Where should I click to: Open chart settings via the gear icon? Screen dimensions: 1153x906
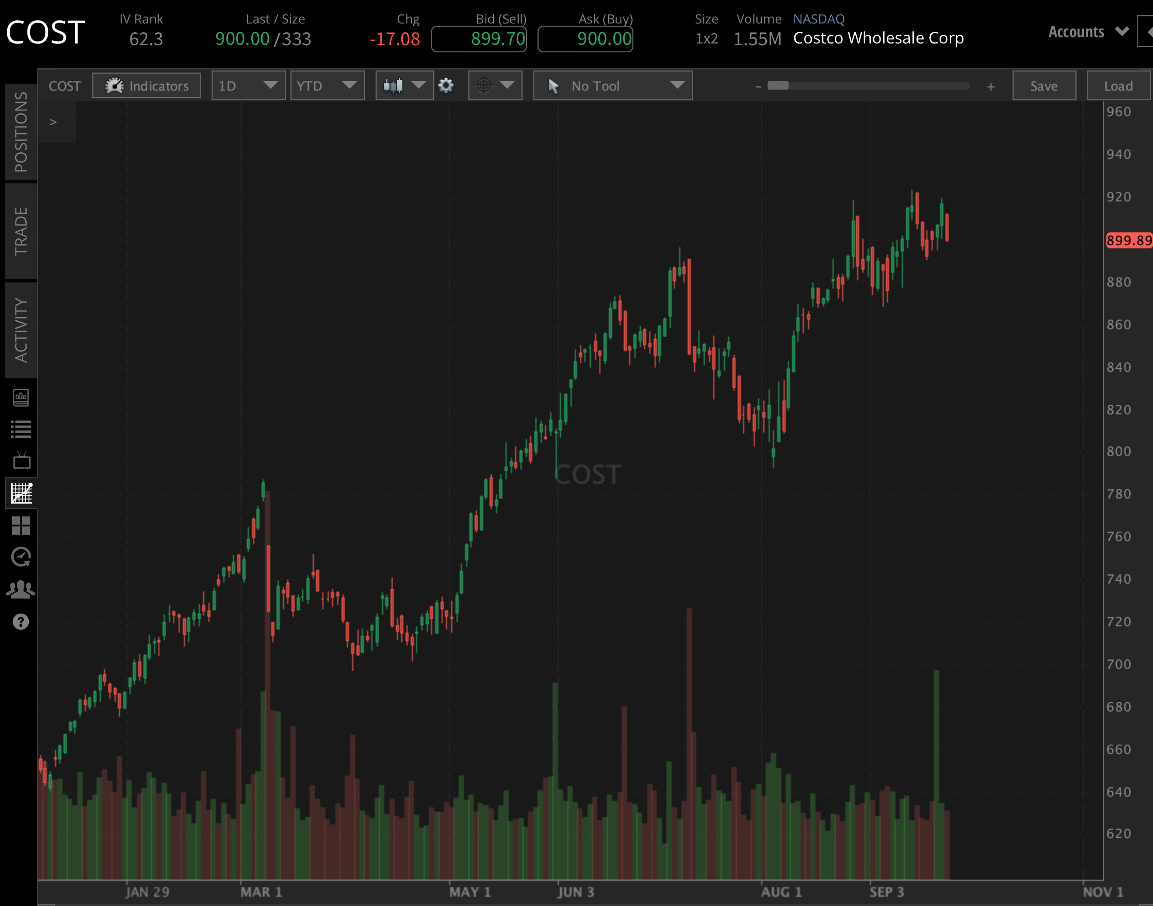(x=447, y=85)
